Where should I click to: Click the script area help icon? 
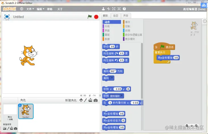click(x=205, y=21)
